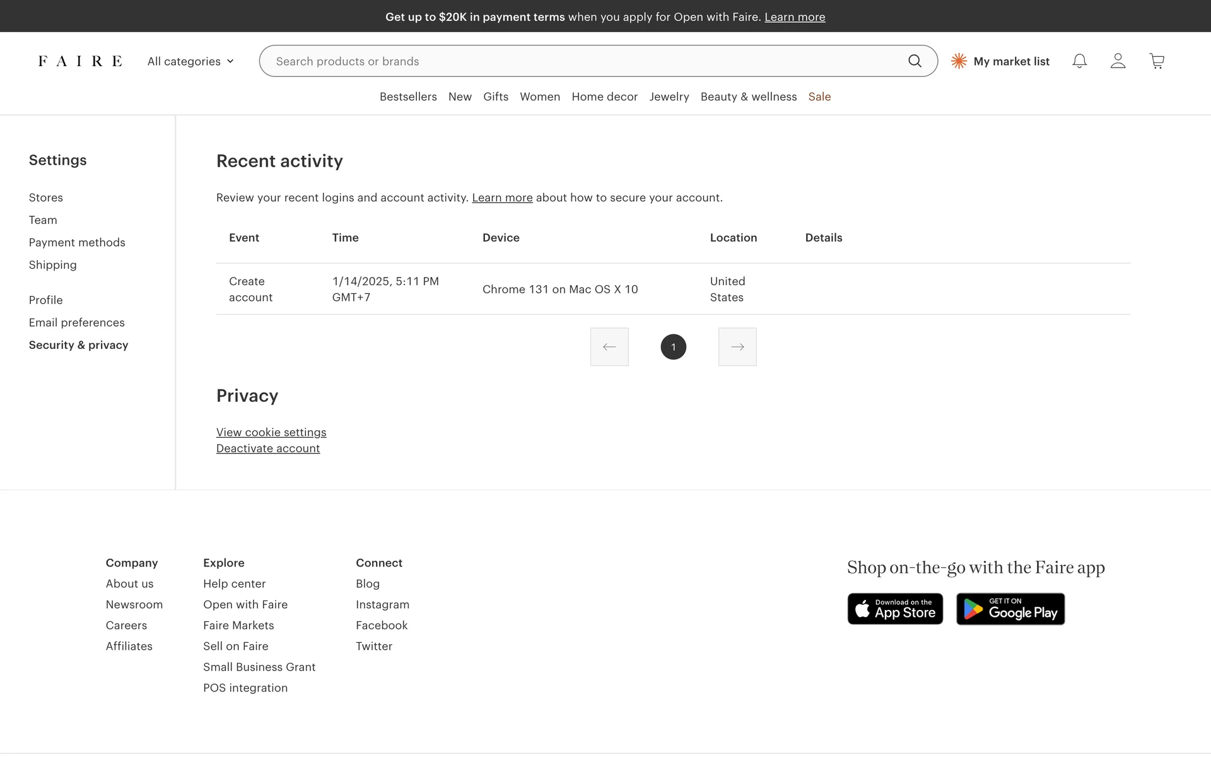The image size is (1211, 757).
Task: Click the search magnifier icon
Action: (x=915, y=61)
